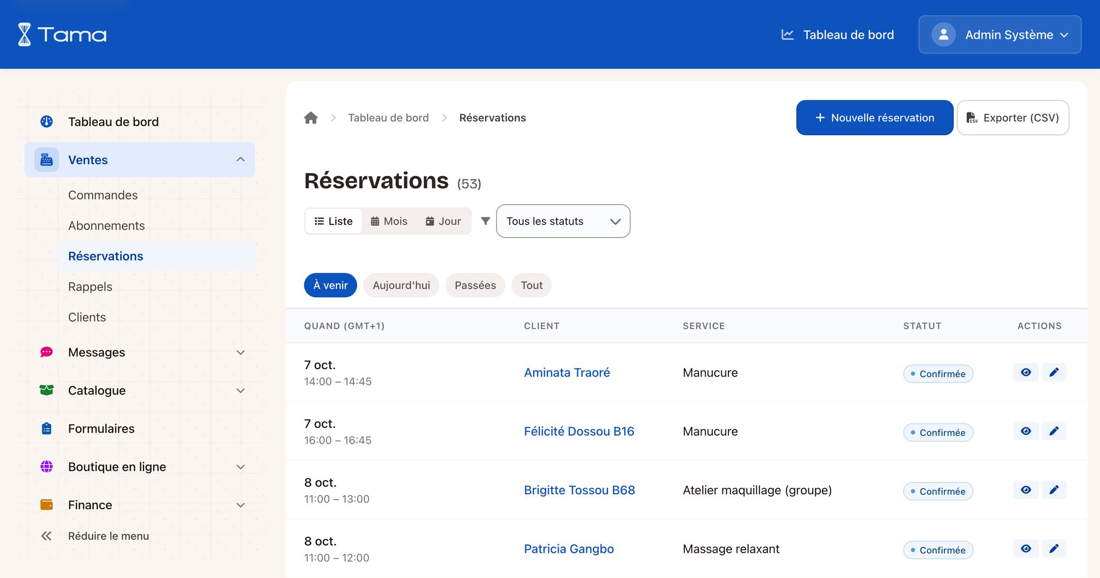View Félicité Dossou B16 reservation eye icon

click(x=1026, y=431)
